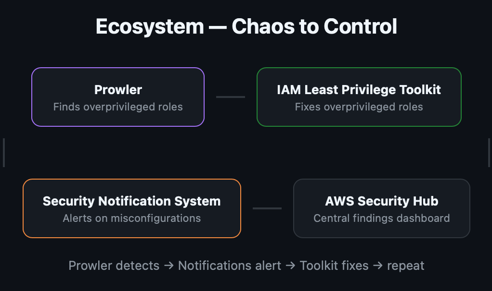Click the 'Fixes overprivileged roles' description
This screenshot has height=291, width=492.
[359, 107]
